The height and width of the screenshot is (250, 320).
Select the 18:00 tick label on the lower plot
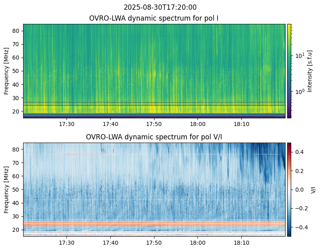pos(198,243)
